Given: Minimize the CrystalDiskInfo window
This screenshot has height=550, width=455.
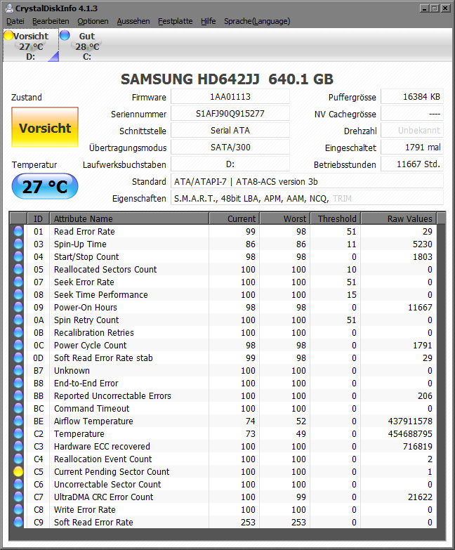Looking at the screenshot, I should [x=425, y=8].
